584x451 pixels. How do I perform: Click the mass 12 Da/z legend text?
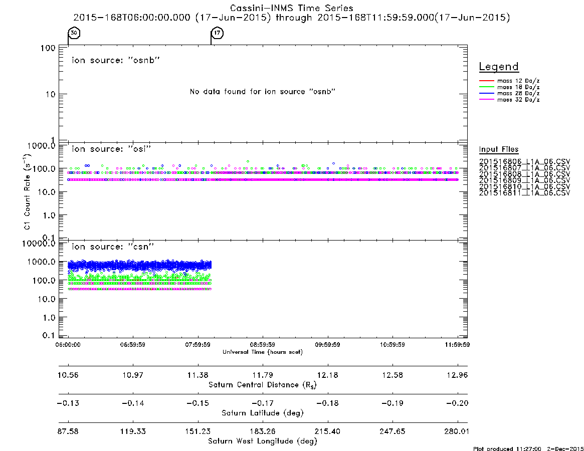518,81
